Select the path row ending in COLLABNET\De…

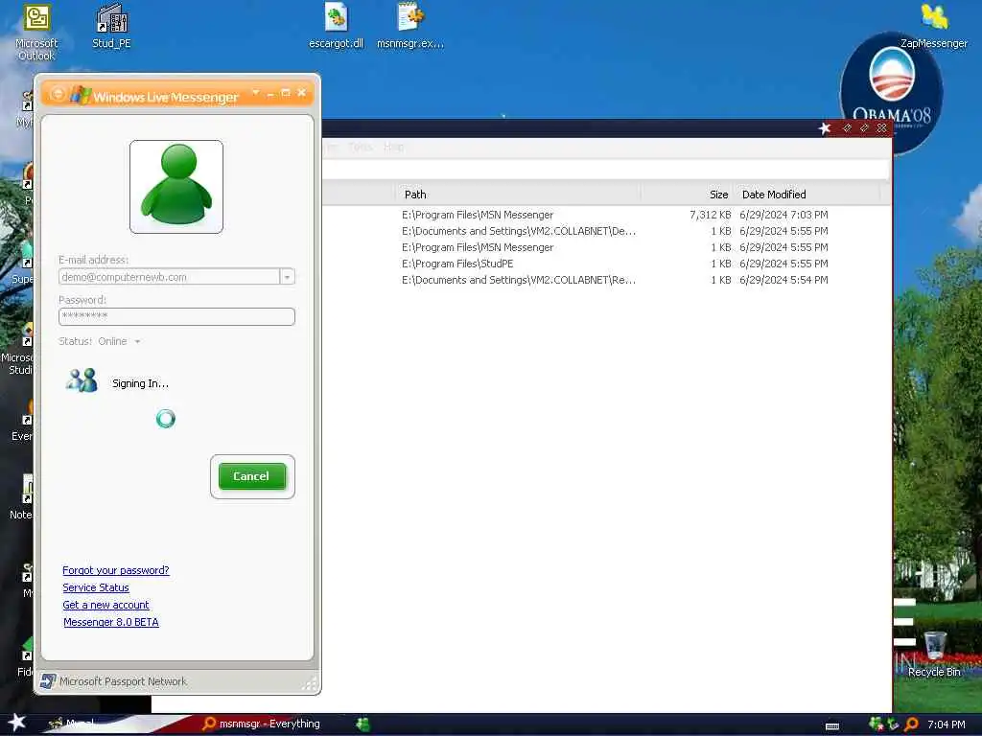click(606, 231)
